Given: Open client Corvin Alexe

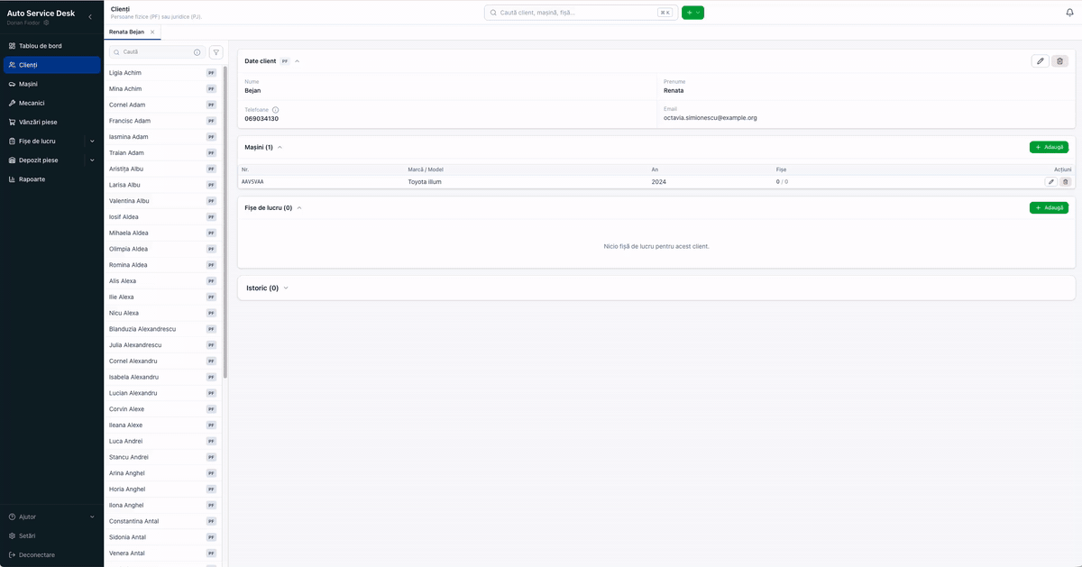Looking at the screenshot, I should [163, 409].
